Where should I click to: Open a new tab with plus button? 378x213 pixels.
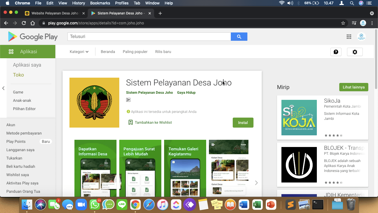tap(160, 13)
